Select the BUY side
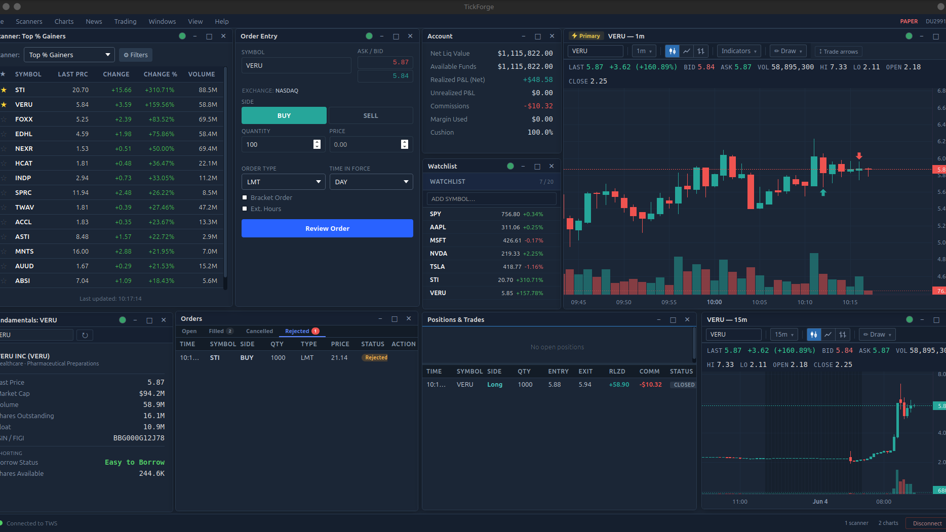 [284, 115]
